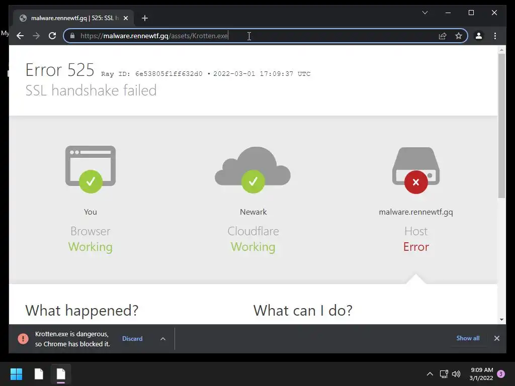Viewport: 515px width, 386px height.
Task: Discard the blocked Krotten.exe download
Action: [132, 339]
